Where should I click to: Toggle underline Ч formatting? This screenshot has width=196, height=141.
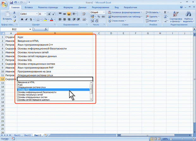31,19
